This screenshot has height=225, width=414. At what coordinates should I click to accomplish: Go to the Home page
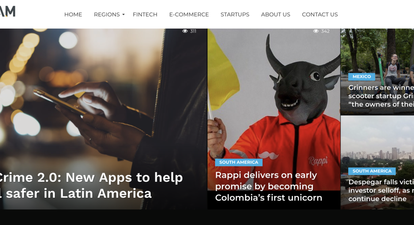click(73, 15)
